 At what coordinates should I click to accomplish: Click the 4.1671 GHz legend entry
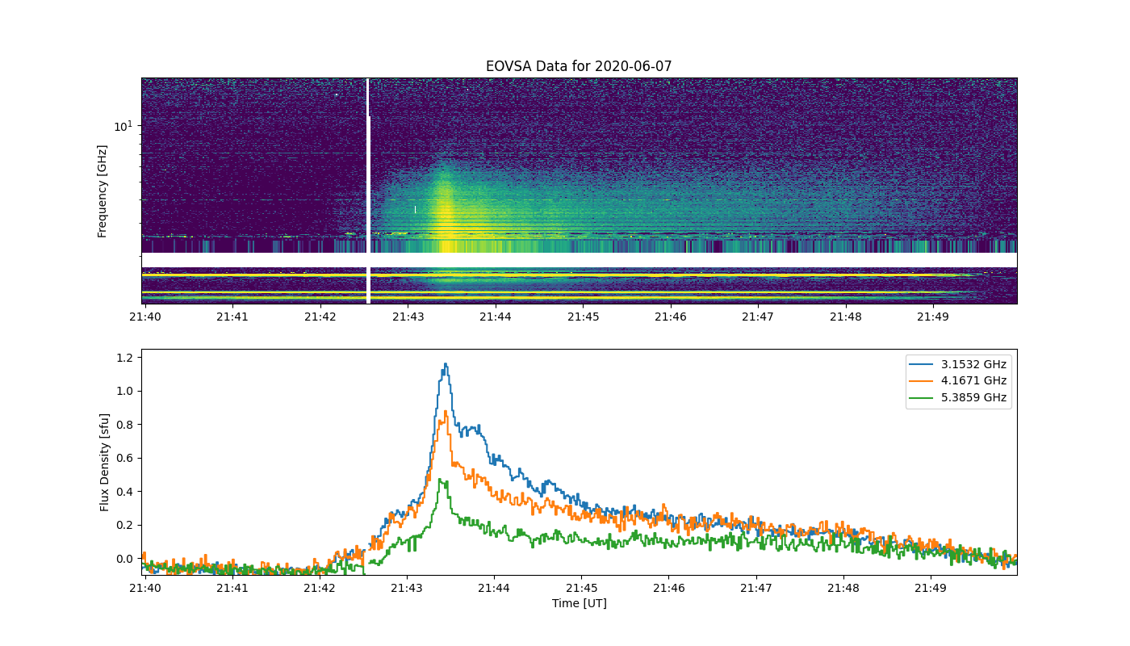(958, 381)
